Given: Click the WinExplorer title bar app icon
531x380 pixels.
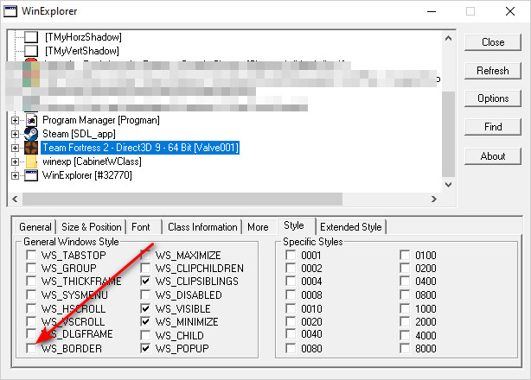Looking at the screenshot, I should (10, 11).
